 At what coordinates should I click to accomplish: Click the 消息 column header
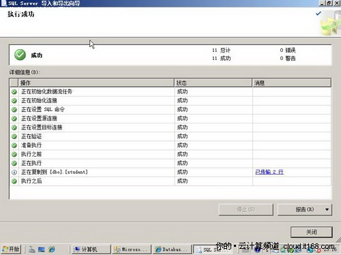pos(292,82)
